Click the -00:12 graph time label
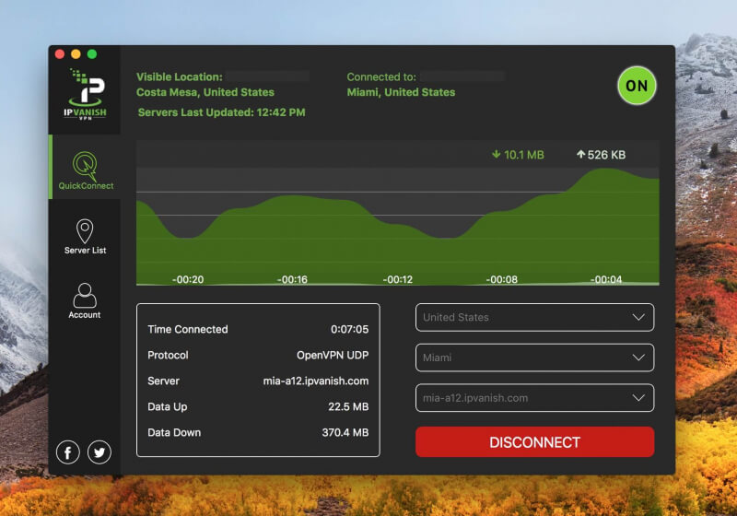Viewport: 737px width, 516px height. click(x=397, y=279)
